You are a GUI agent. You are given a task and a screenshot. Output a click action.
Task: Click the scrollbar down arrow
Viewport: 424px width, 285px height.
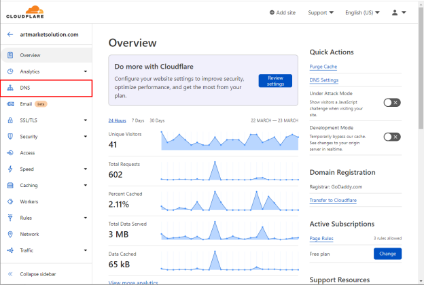[x=421, y=281]
